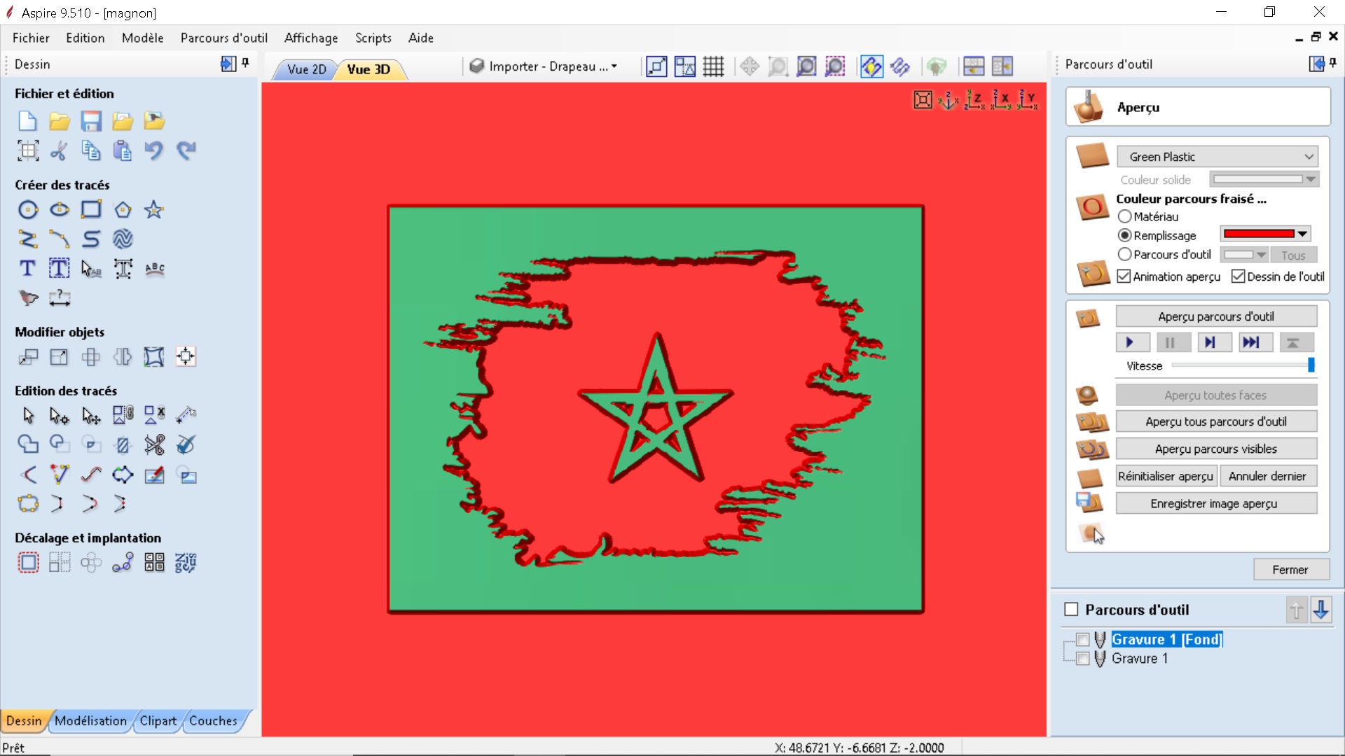Screen dimensions: 1345x756
Task: Click the Save file icon
Action: [91, 120]
